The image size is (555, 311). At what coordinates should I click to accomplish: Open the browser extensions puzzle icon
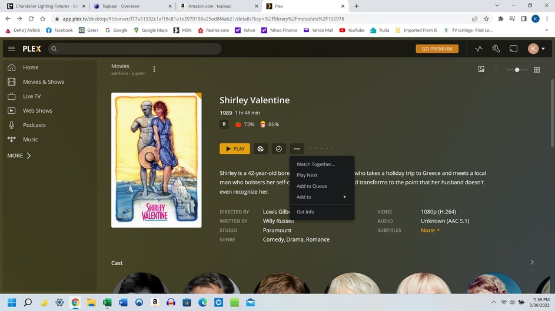point(500,19)
